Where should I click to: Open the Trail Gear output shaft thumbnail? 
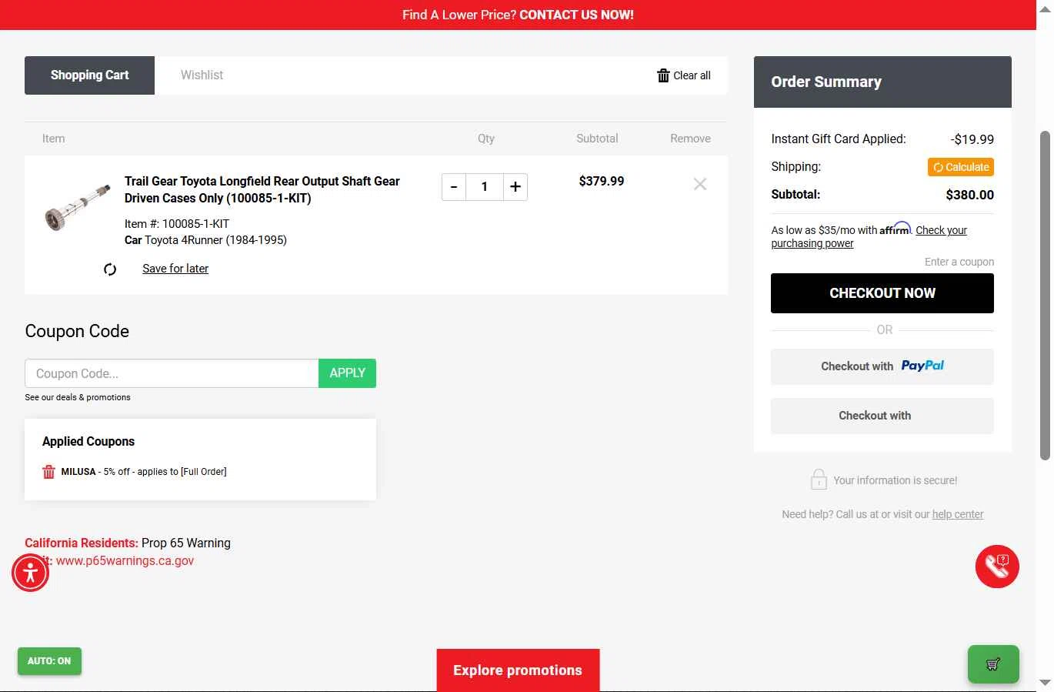(x=77, y=208)
